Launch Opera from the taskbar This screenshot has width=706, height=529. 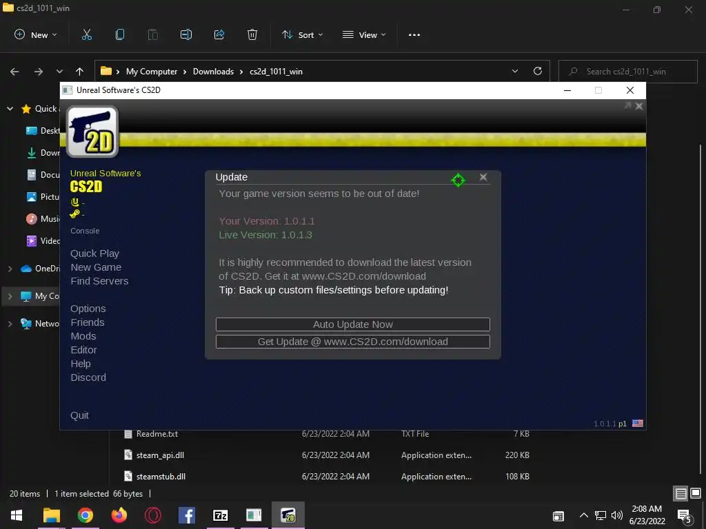pos(152,515)
